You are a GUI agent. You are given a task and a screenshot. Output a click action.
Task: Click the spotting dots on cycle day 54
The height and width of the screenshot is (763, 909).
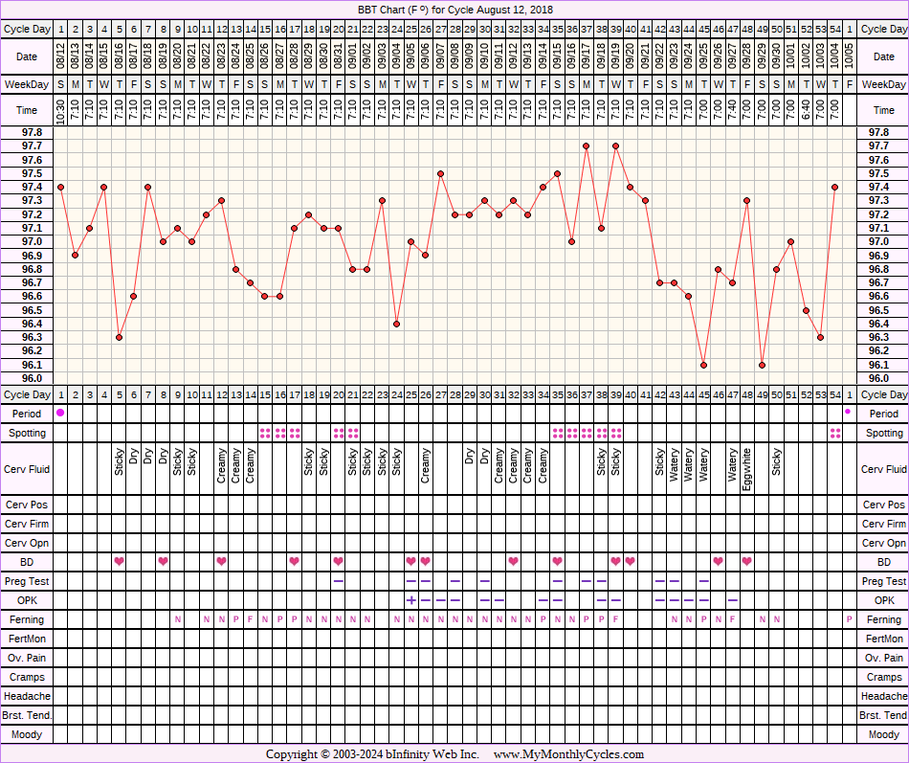coord(834,433)
